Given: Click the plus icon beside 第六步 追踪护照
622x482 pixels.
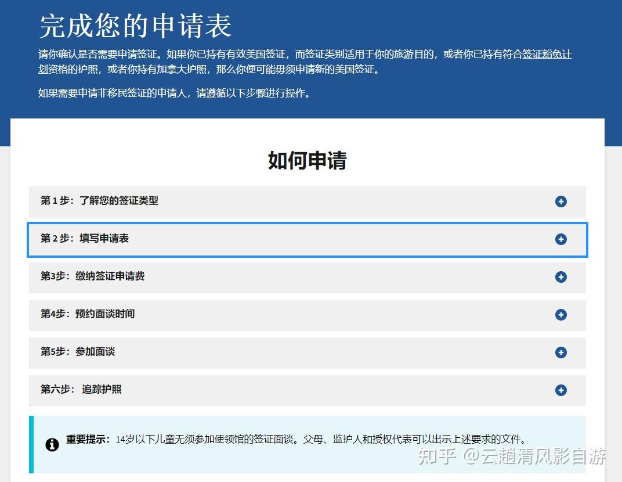Looking at the screenshot, I should click(x=560, y=390).
